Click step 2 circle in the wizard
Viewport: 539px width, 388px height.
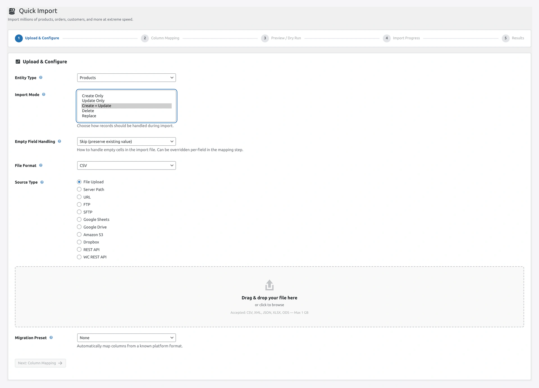pos(145,38)
